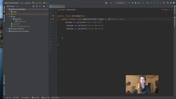Open the Services tool window tab
This screenshot has width=176, height=99.
coord(46,98)
